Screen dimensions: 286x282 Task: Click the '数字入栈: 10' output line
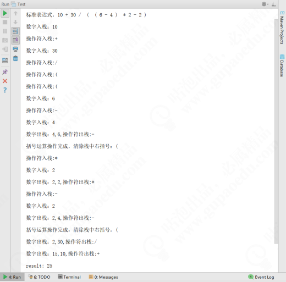coord(42,27)
